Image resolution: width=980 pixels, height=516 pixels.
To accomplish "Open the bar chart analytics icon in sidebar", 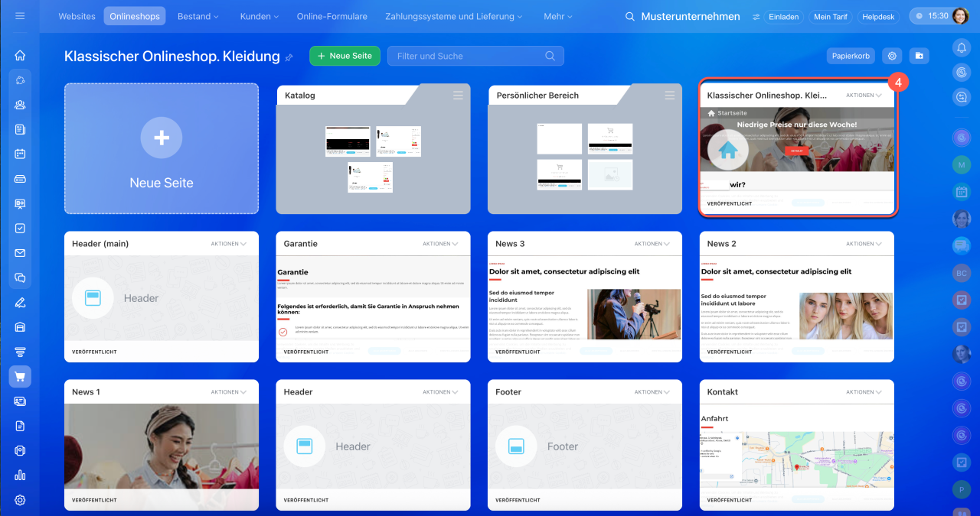I will pyautogui.click(x=20, y=475).
